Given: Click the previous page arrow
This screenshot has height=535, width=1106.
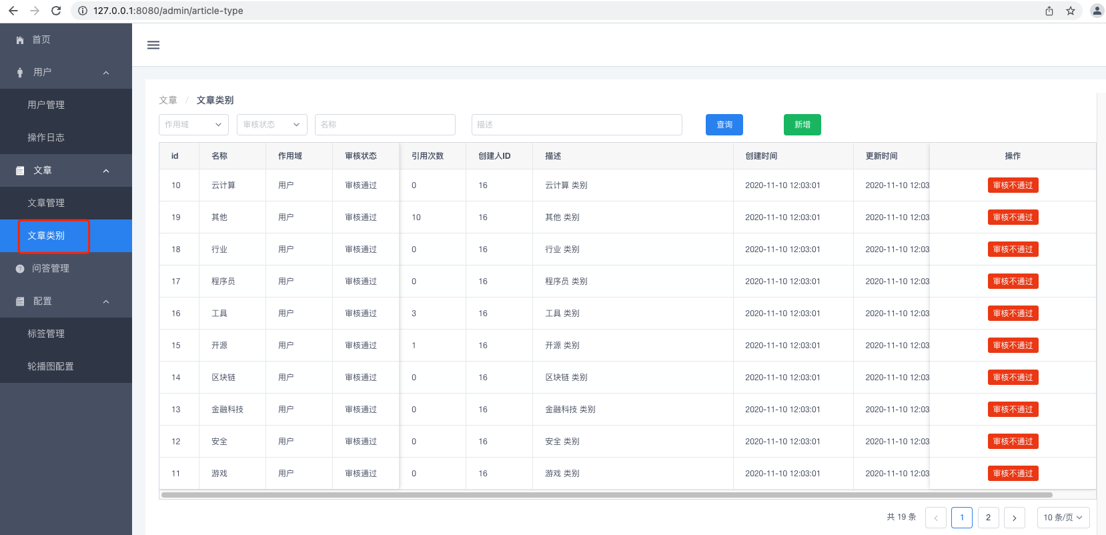Looking at the screenshot, I should (936, 518).
